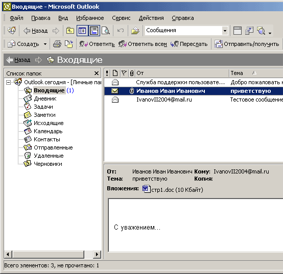Screen dimensions: 283x274
Task: Click the window-layout icon after Сообщения box
Action: [238, 31]
